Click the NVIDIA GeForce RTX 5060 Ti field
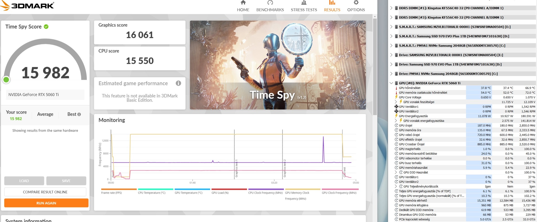 (x=45, y=95)
